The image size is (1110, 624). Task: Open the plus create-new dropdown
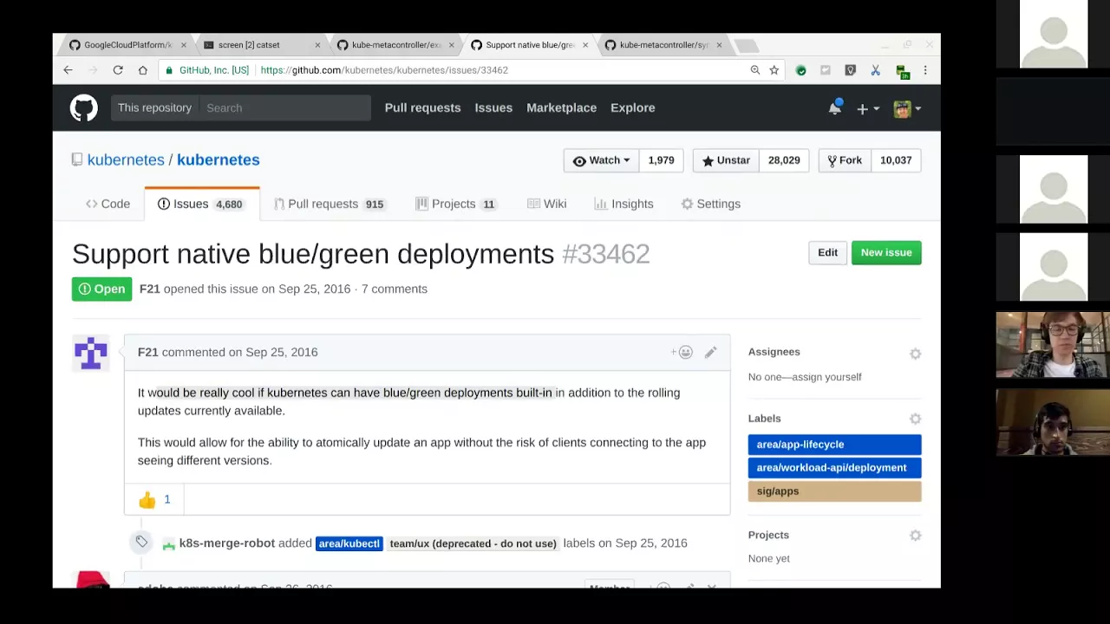(x=868, y=108)
